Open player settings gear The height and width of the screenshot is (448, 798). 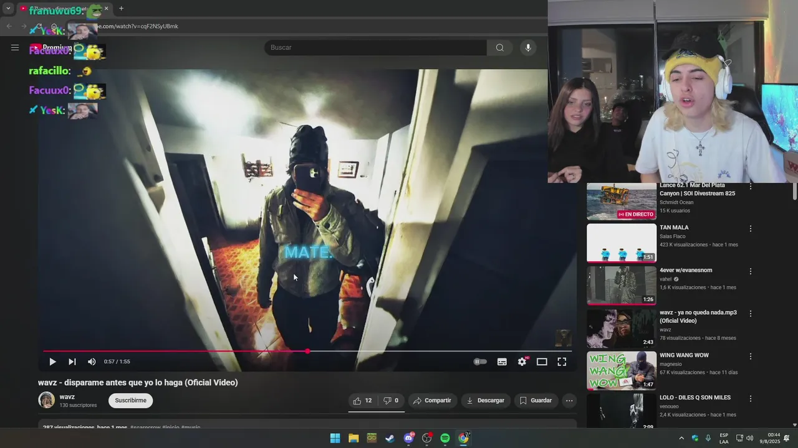pos(522,362)
